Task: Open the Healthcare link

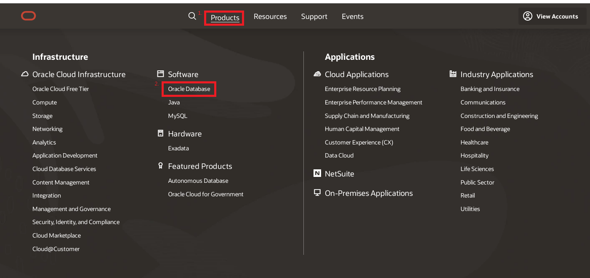Action: click(x=475, y=142)
